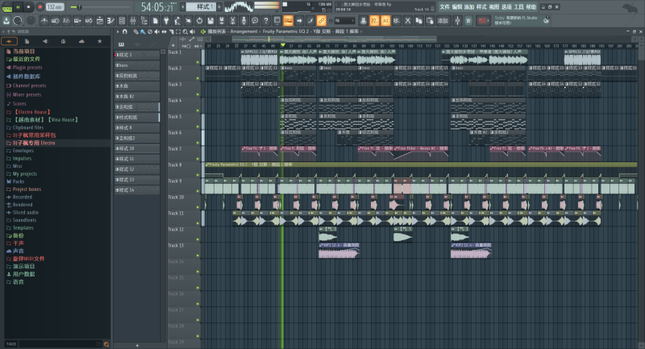Image resolution: width=645 pixels, height=349 pixels.
Task: Click the stamp icon next to the snap selector
Action: tap(364, 21)
